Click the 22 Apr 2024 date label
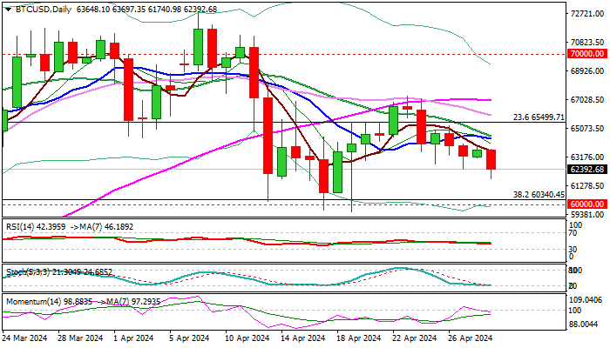Screen dimensions: 610x348 [x=414, y=338]
